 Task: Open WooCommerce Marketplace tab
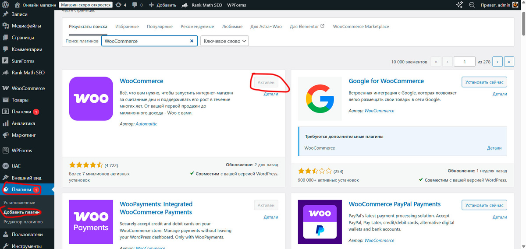coord(361,27)
